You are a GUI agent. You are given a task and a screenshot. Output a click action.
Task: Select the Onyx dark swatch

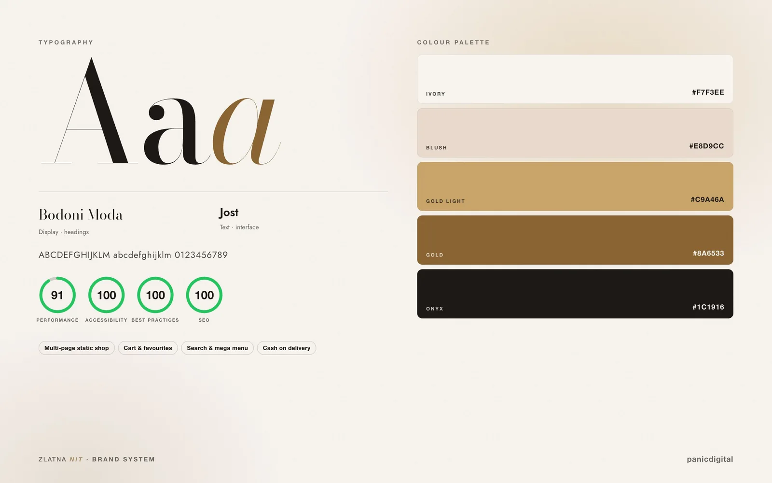click(x=575, y=294)
